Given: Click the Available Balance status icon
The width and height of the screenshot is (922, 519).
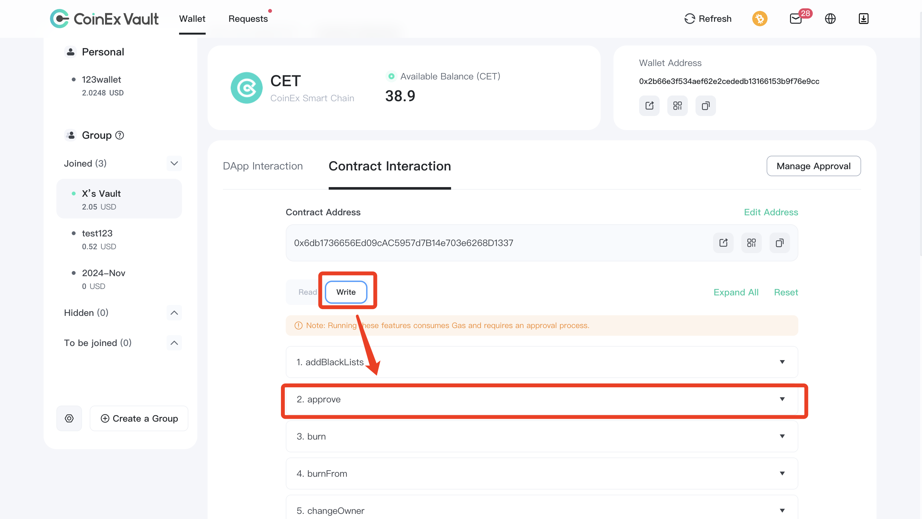Looking at the screenshot, I should click(391, 76).
